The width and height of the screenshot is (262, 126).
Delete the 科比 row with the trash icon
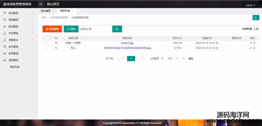[254, 48]
